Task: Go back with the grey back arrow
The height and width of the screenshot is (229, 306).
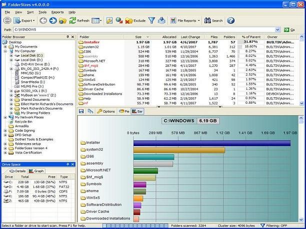Action: point(43,20)
